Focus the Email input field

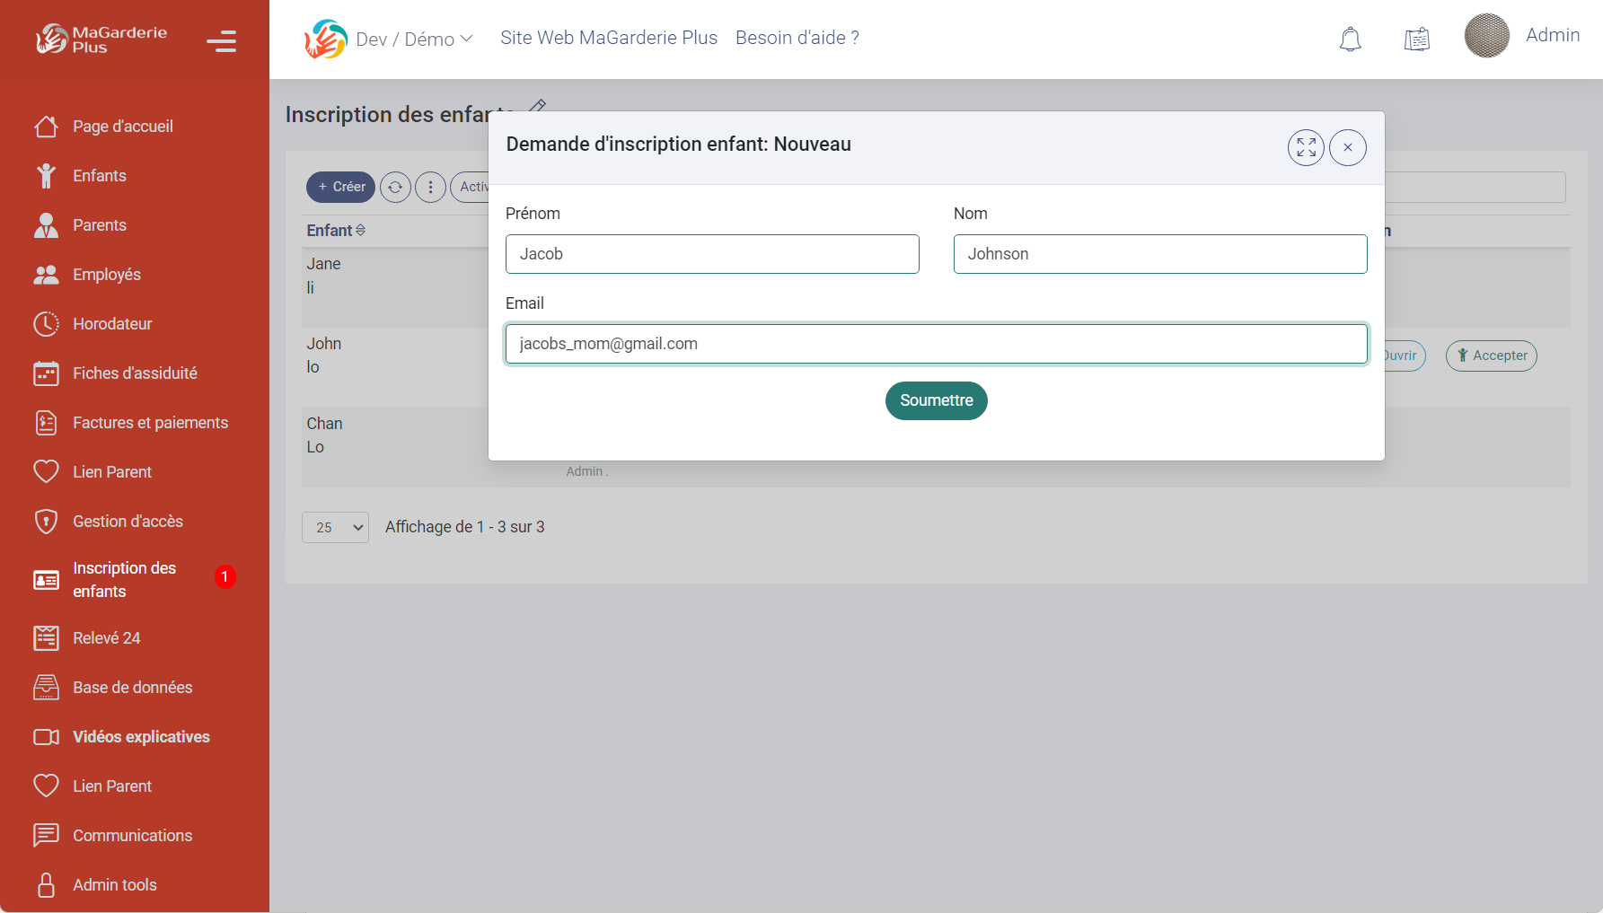pyautogui.click(x=935, y=344)
